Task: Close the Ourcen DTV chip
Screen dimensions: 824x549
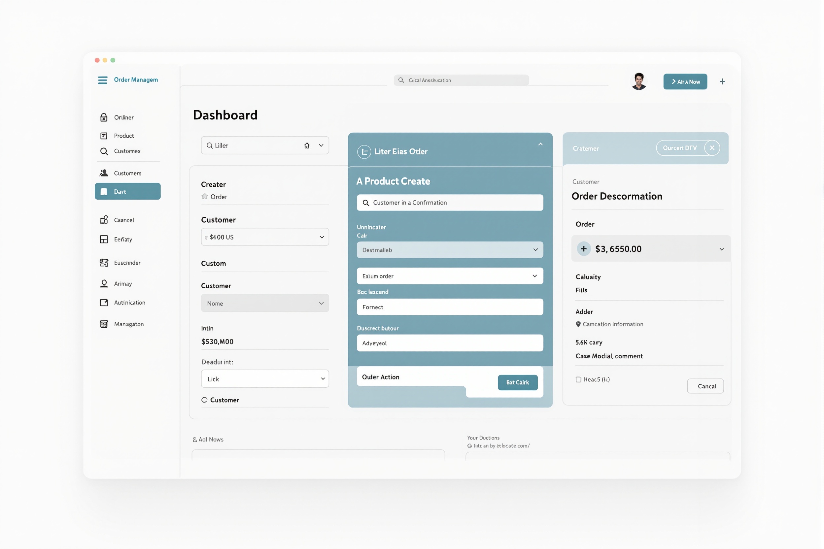Action: 711,148
